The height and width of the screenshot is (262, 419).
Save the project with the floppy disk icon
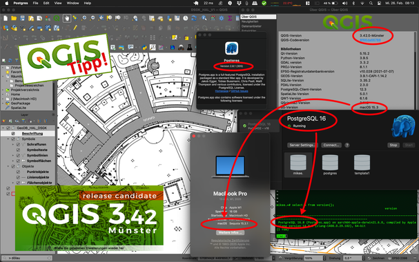pyautogui.click(x=23, y=18)
